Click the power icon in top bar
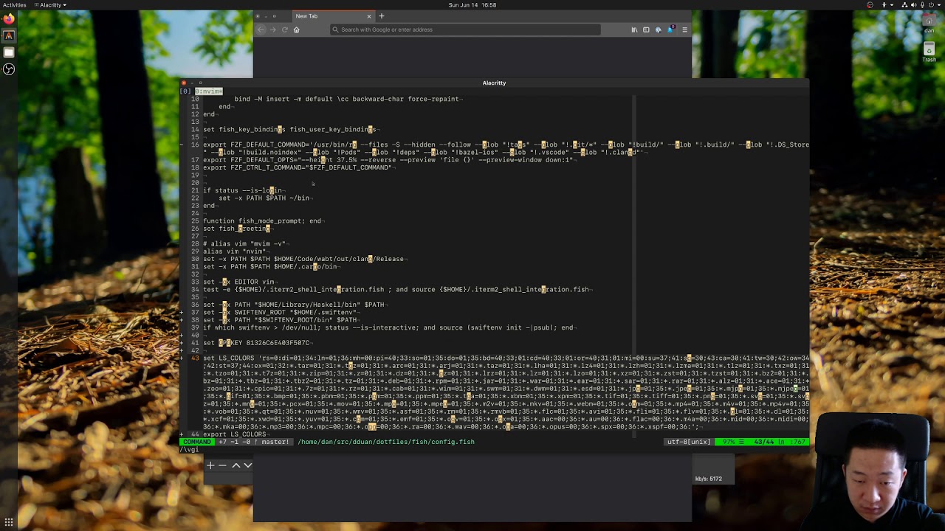Screen dimensions: 945x531 [x=931, y=5]
